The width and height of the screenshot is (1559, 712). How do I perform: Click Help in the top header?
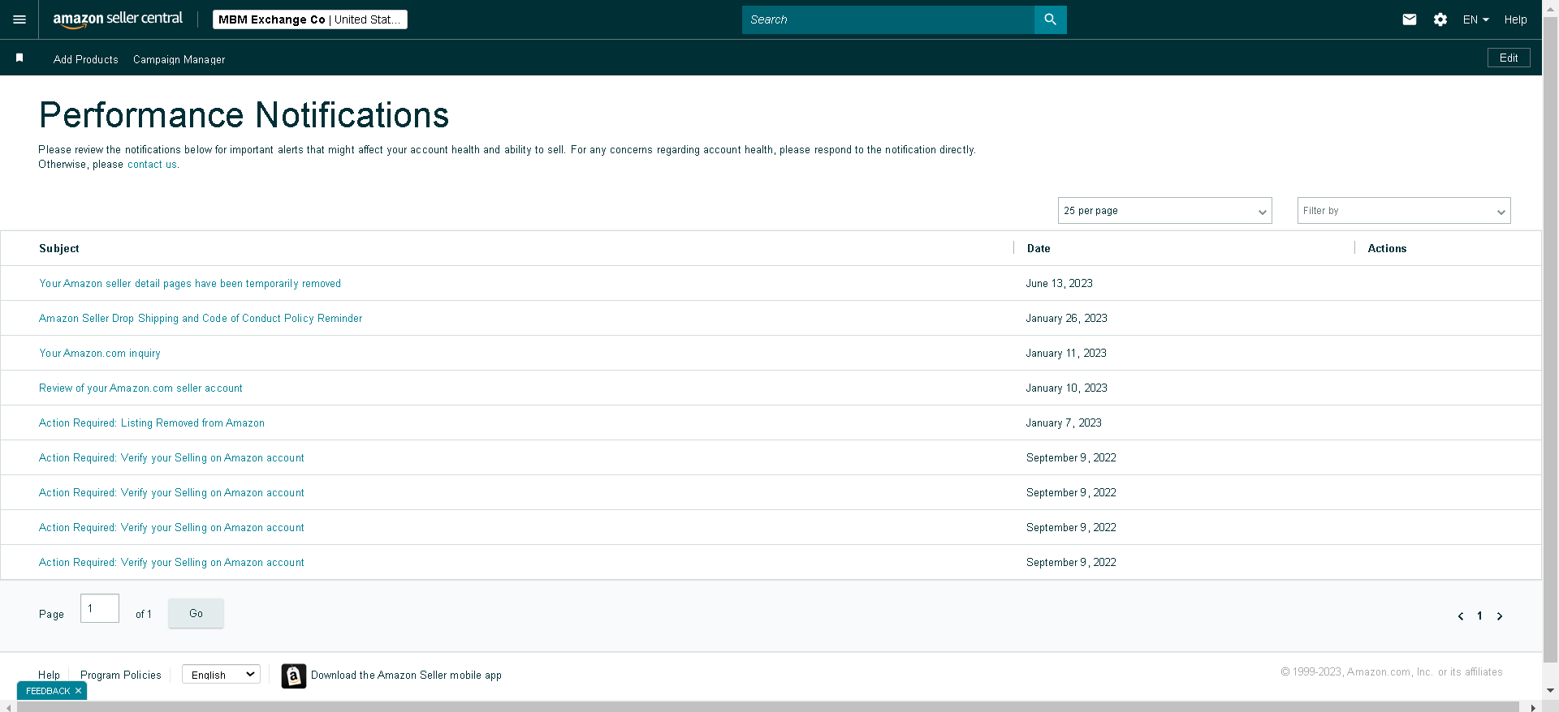click(1515, 19)
